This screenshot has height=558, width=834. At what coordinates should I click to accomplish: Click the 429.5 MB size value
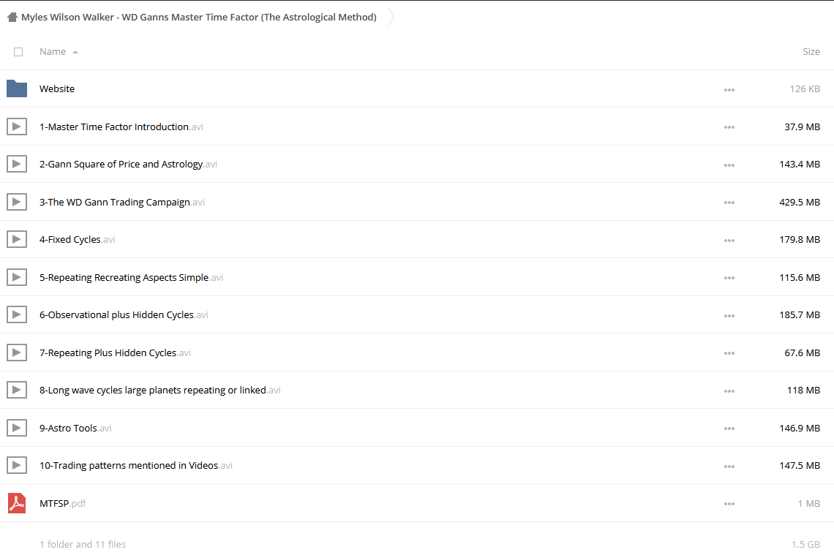(x=800, y=202)
